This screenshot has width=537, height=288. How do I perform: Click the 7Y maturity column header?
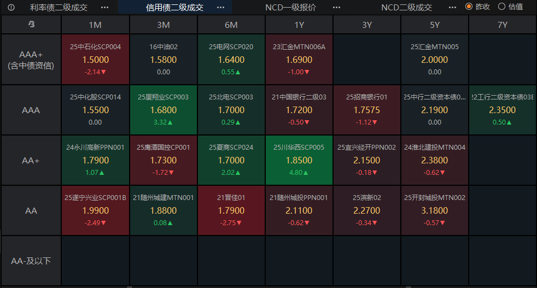pyautogui.click(x=503, y=25)
